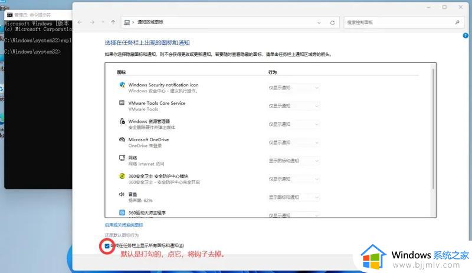Click Microsoft OneDrive row name
This screenshot has height=273, width=472.
pos(149,139)
